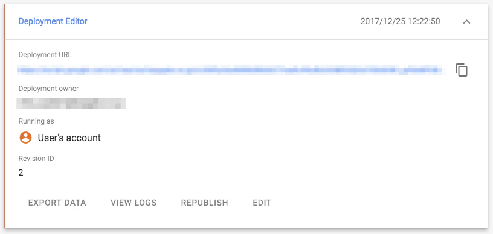493x234 pixels.
Task: Click the 2017/12/25 12:22:50 timestamp
Action: tap(400, 21)
